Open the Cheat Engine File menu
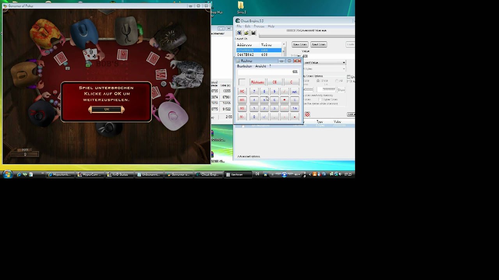Image resolution: width=499 pixels, height=280 pixels. pyautogui.click(x=239, y=26)
